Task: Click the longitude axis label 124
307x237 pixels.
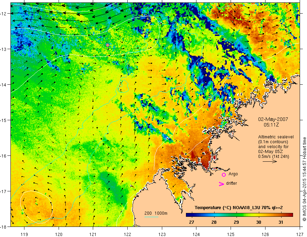Action: click(x=196, y=234)
